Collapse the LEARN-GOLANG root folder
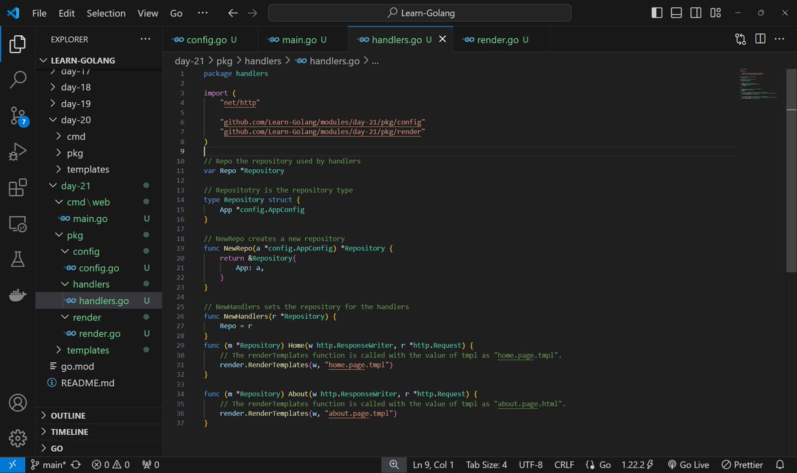797x473 pixels. click(x=99, y=60)
